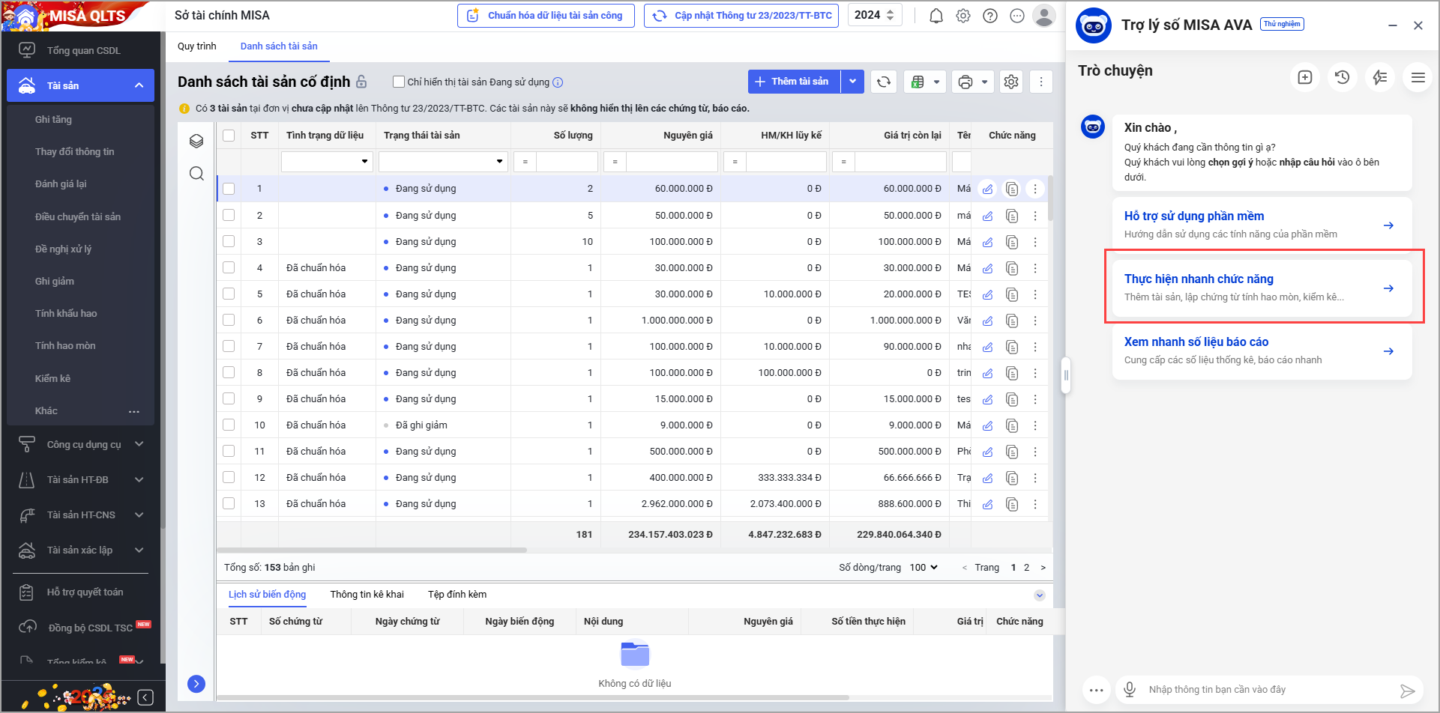Click the microphone icon in chat input
Image resolution: width=1440 pixels, height=713 pixels.
(x=1129, y=689)
